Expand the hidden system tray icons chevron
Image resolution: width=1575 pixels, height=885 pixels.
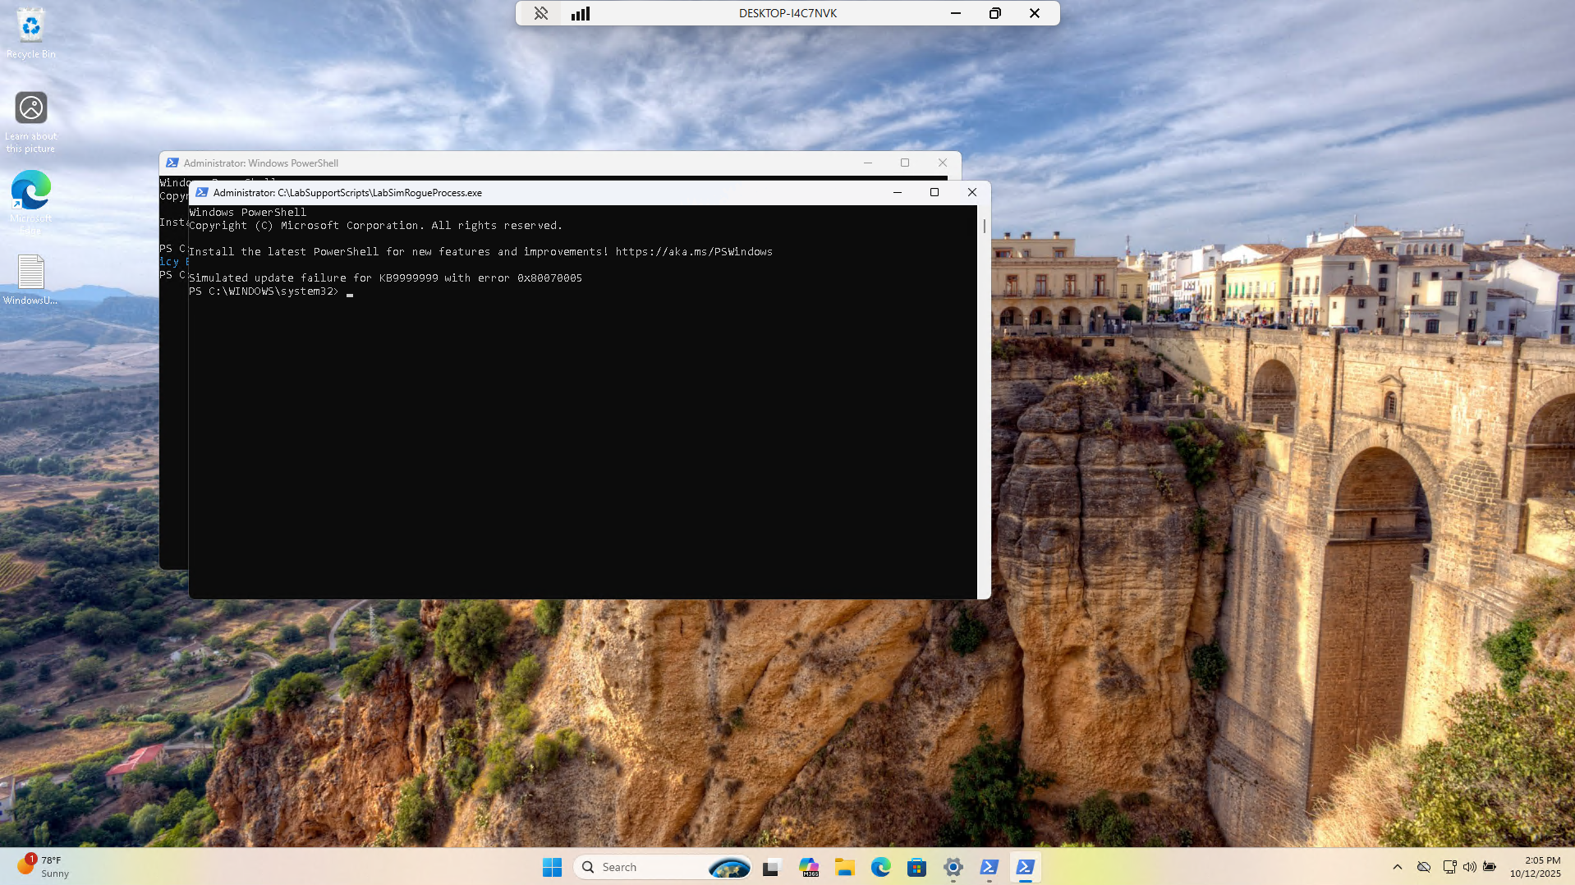1397,867
